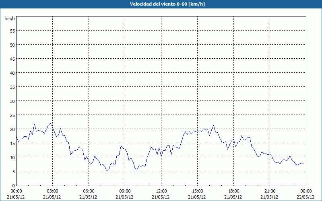Click the y-axis value 45

pos(12,59)
